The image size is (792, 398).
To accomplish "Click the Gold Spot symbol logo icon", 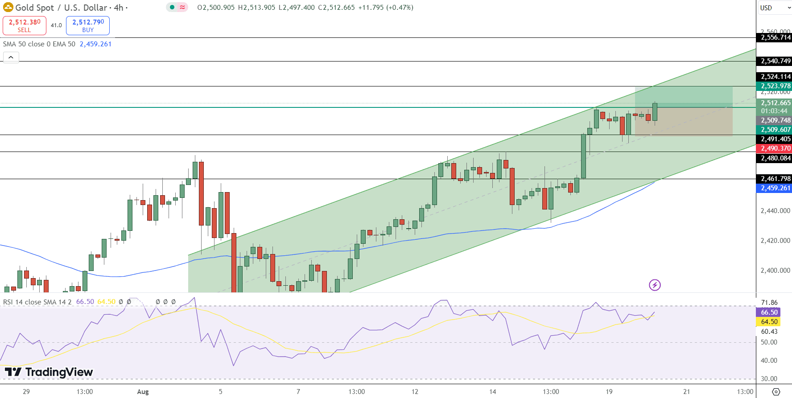I will [8, 8].
